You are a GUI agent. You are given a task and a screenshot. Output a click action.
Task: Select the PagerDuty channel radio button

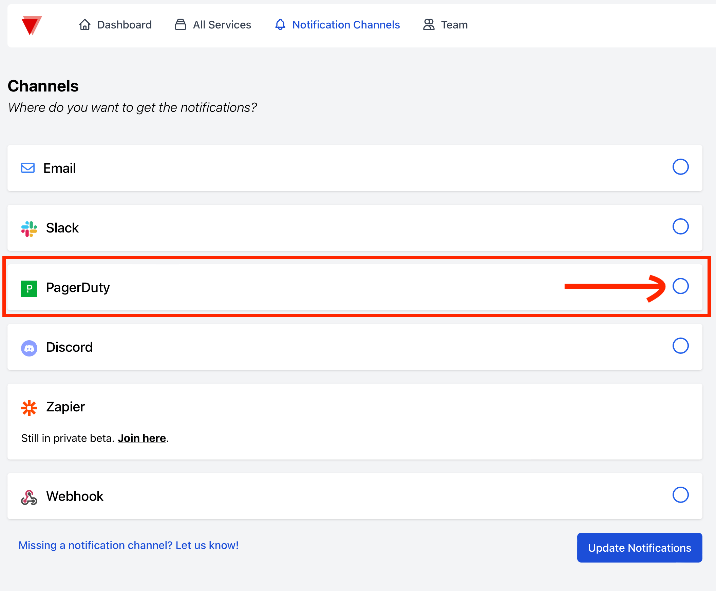pos(680,286)
